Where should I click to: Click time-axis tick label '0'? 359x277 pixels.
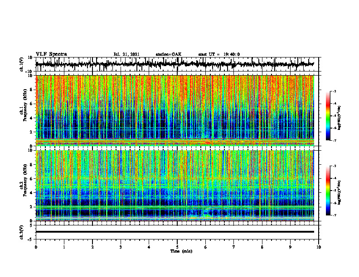[x=36, y=247]
